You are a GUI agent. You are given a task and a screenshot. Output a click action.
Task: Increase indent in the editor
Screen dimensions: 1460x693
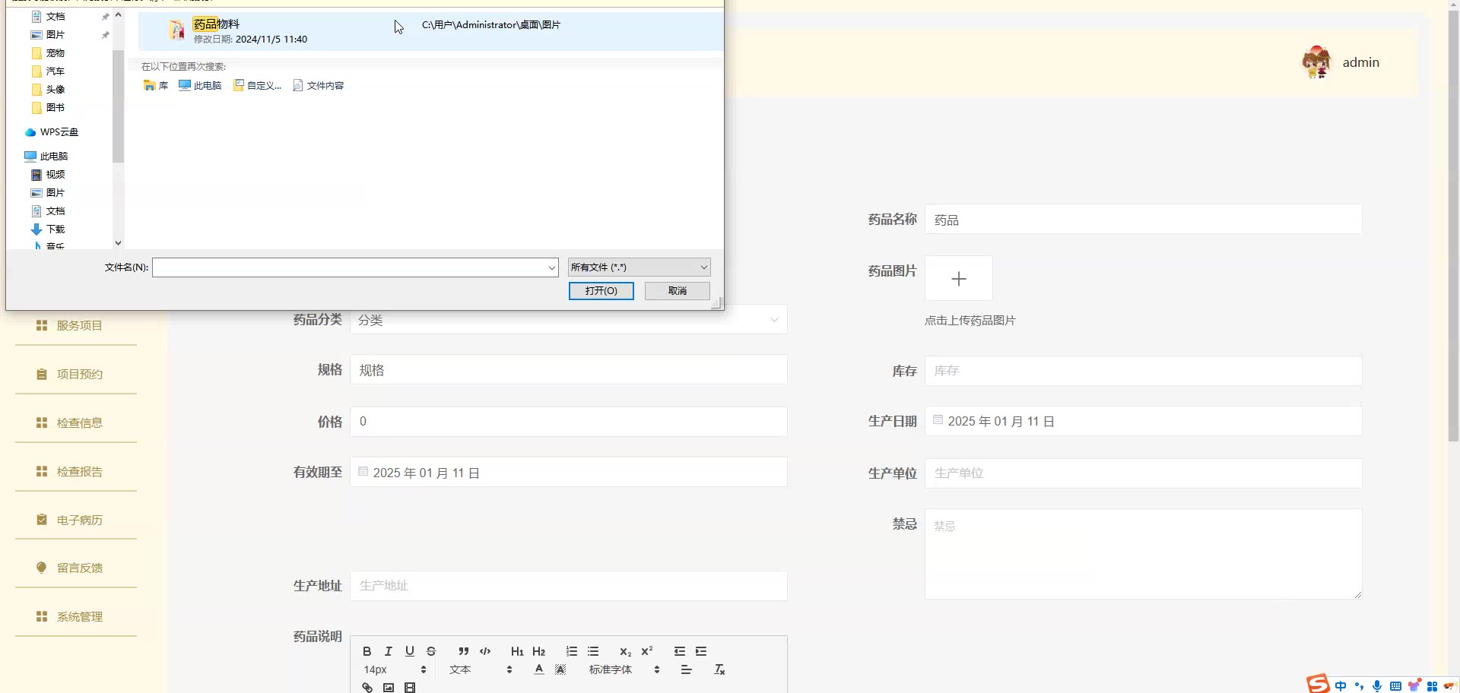coord(701,651)
